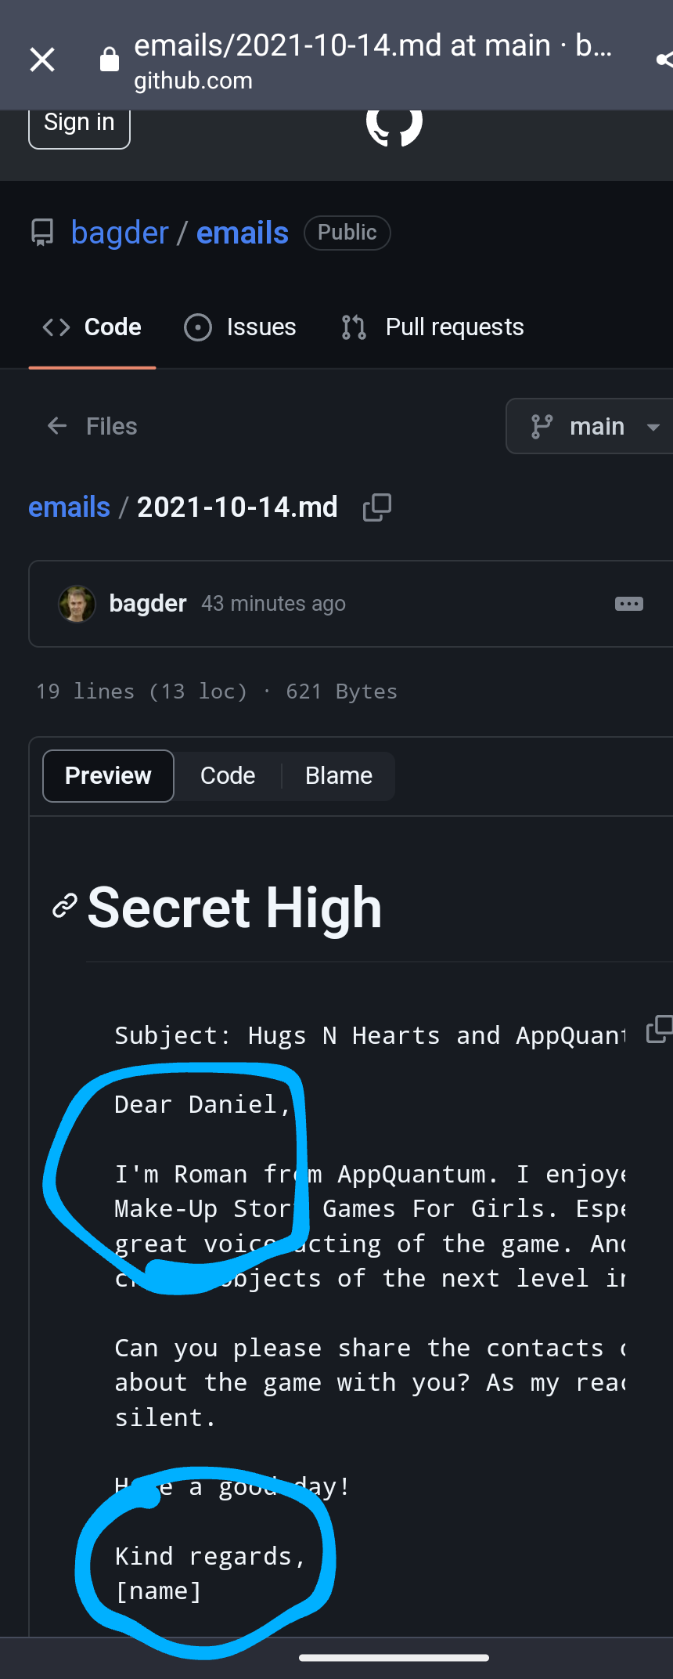Switch to the Blame view
Image resolution: width=673 pixels, height=1679 pixels.
pos(339,776)
